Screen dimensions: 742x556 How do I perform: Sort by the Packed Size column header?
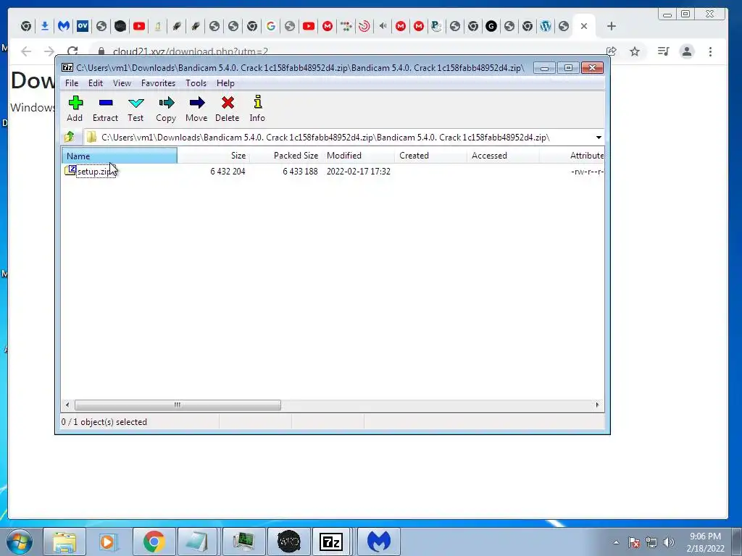285,156
